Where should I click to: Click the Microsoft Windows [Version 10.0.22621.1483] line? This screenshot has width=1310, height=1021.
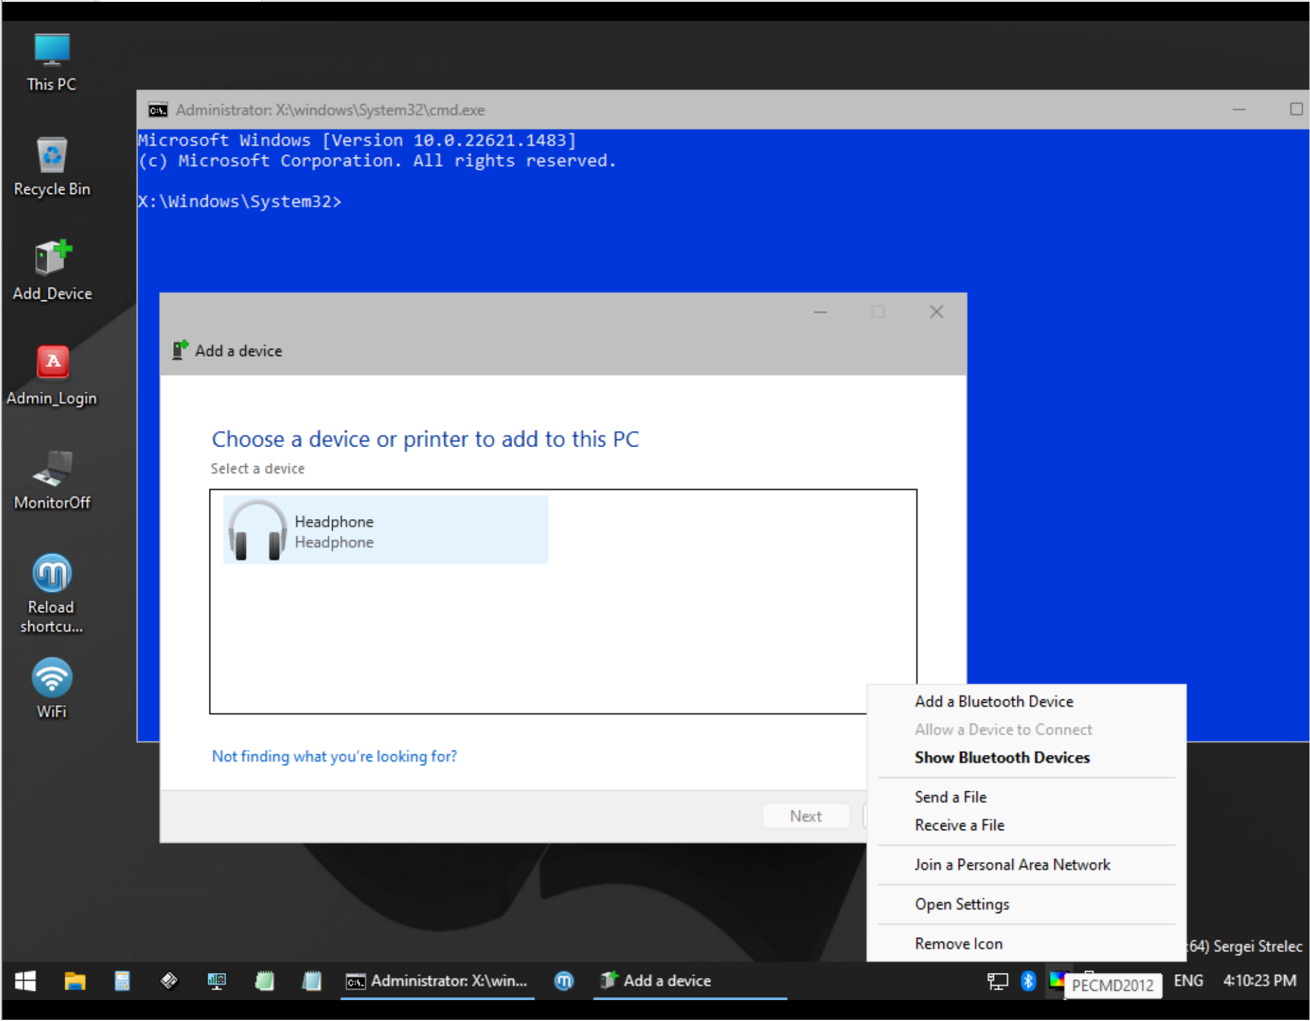357,140
